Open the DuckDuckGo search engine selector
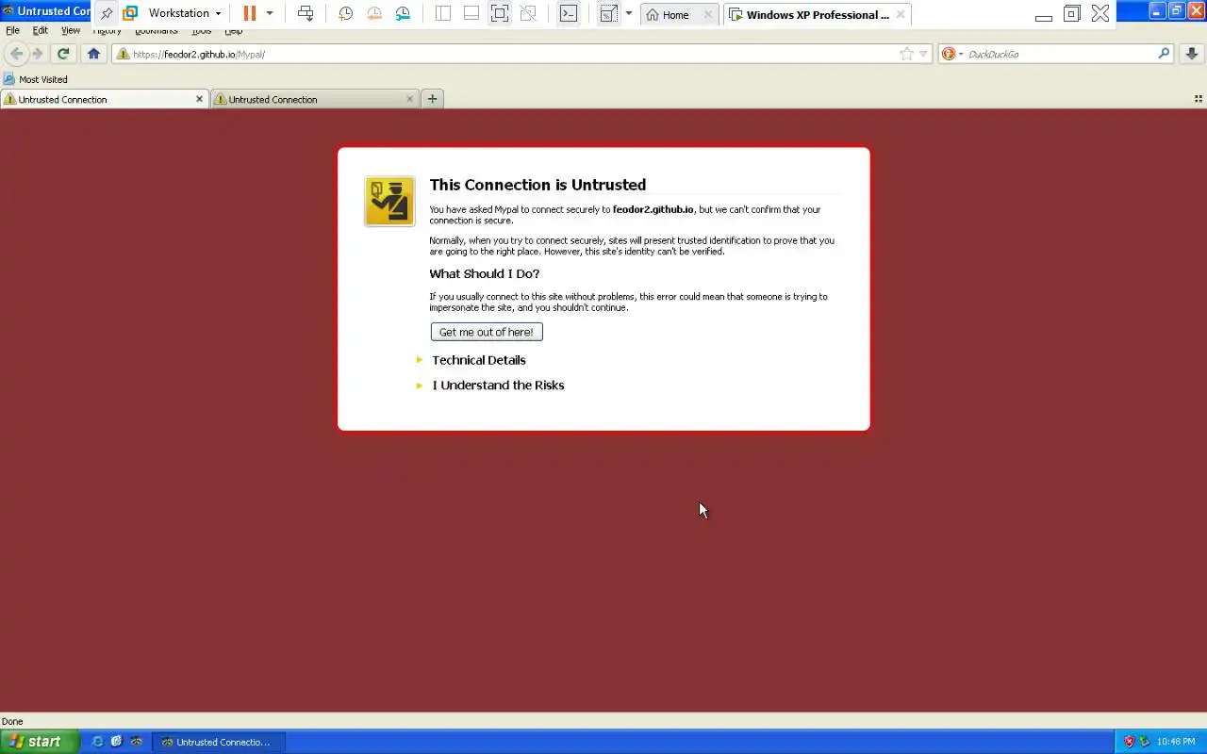Viewport: 1207px width, 754px height. coord(952,54)
